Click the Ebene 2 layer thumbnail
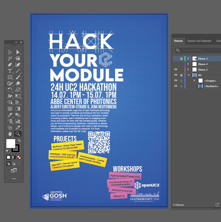This screenshot has height=222, width=221. coord(195,70)
